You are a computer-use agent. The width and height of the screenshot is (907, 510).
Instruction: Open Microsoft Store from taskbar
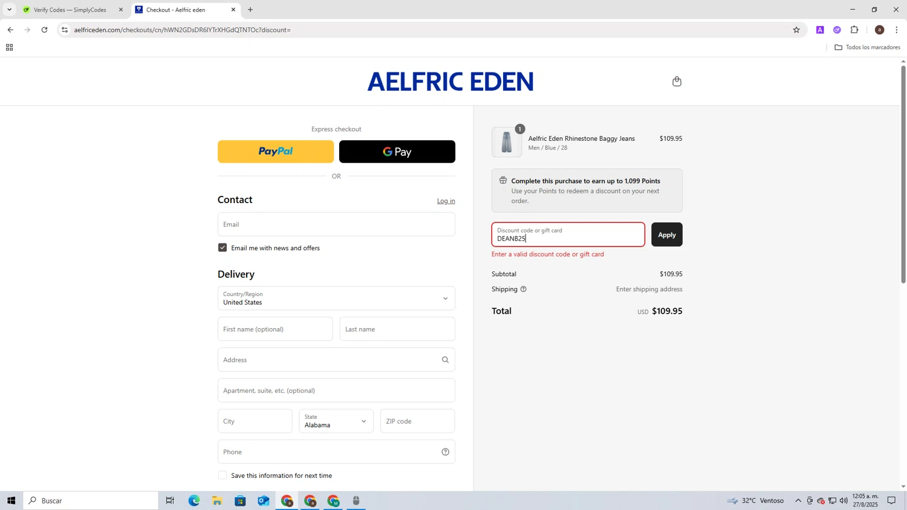coord(240,500)
